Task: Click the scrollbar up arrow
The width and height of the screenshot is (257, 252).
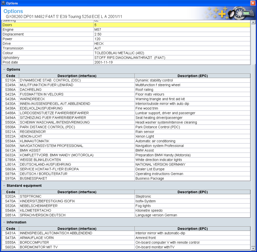Action: (253, 22)
